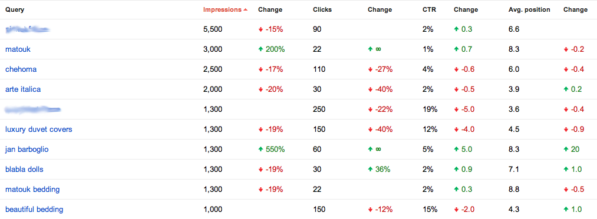Open luxury duvet covers query
This screenshot has width=597, height=219.
[38, 130]
